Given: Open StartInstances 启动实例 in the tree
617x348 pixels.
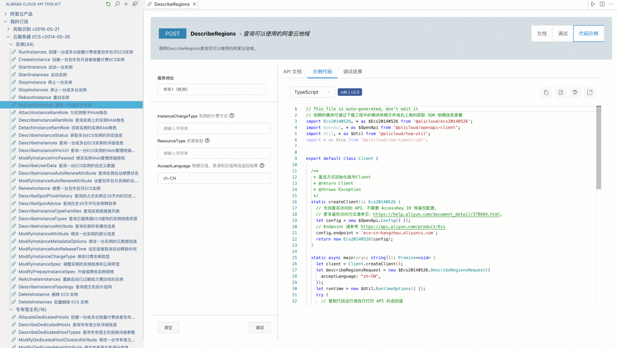Looking at the screenshot, I should tap(43, 75).
